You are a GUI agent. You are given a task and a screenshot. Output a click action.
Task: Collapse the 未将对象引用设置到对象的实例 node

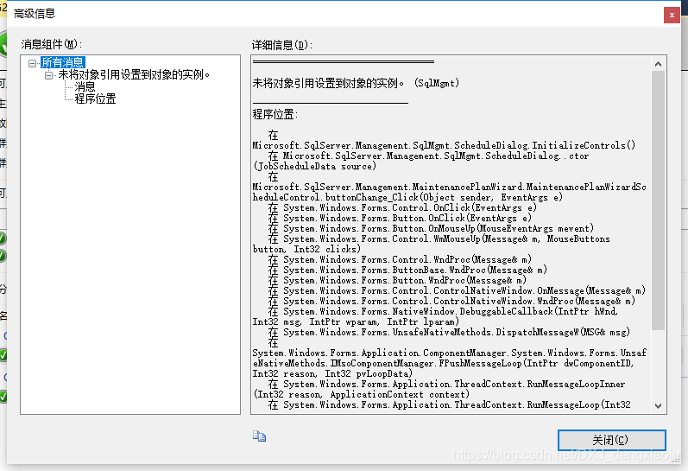[48, 75]
